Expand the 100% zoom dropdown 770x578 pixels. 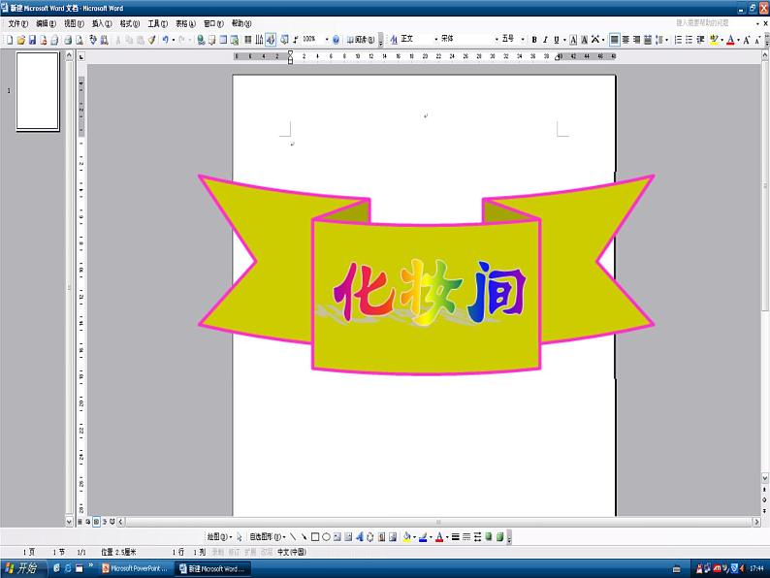point(325,40)
